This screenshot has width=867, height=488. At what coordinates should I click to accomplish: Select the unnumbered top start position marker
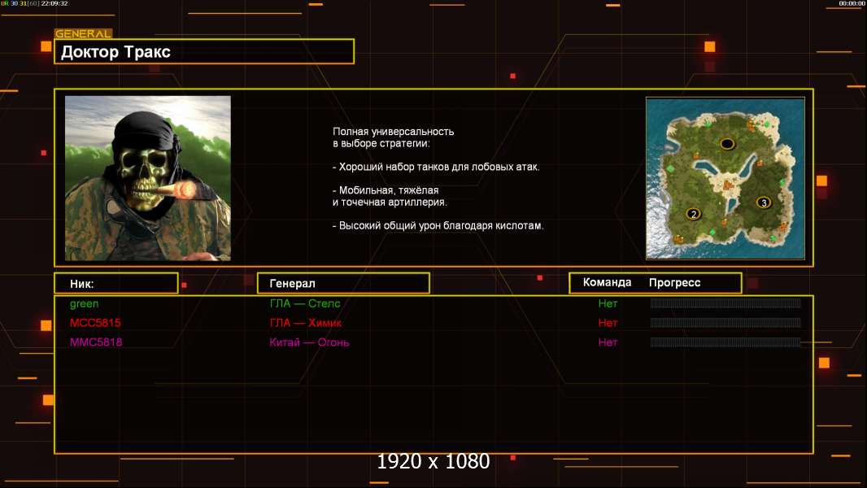click(727, 144)
